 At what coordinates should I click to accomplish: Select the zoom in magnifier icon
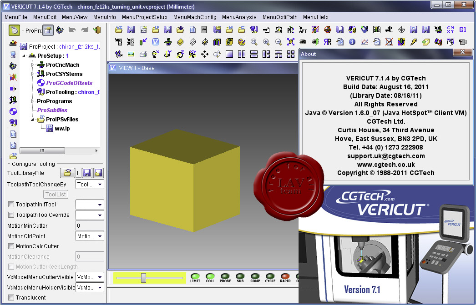pos(266,42)
